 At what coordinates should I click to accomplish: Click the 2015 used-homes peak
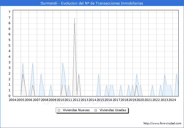coord(99,74)
